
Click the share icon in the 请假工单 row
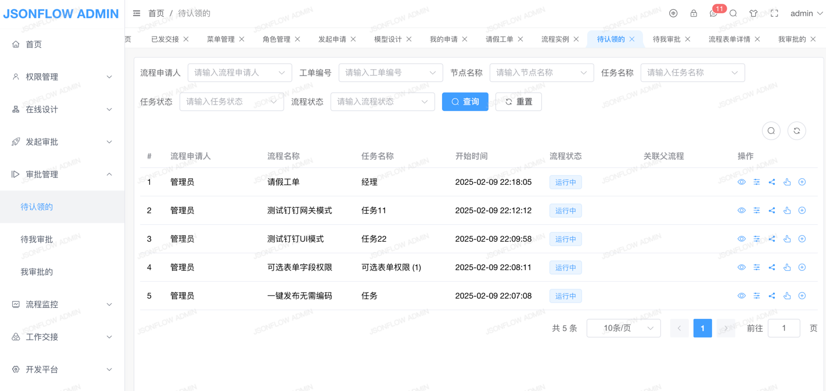(772, 182)
